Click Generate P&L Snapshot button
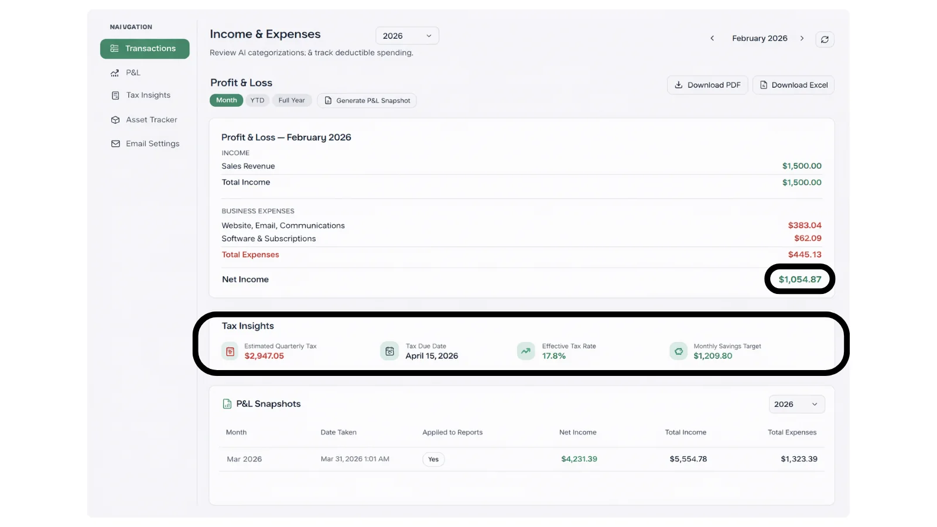Viewport: 937px width, 527px height. coord(367,101)
